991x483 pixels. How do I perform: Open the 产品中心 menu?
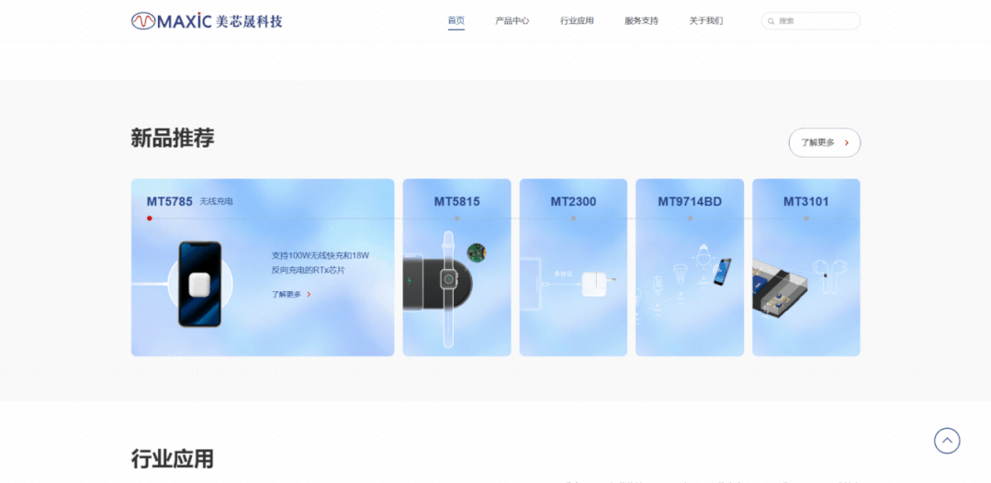point(512,20)
